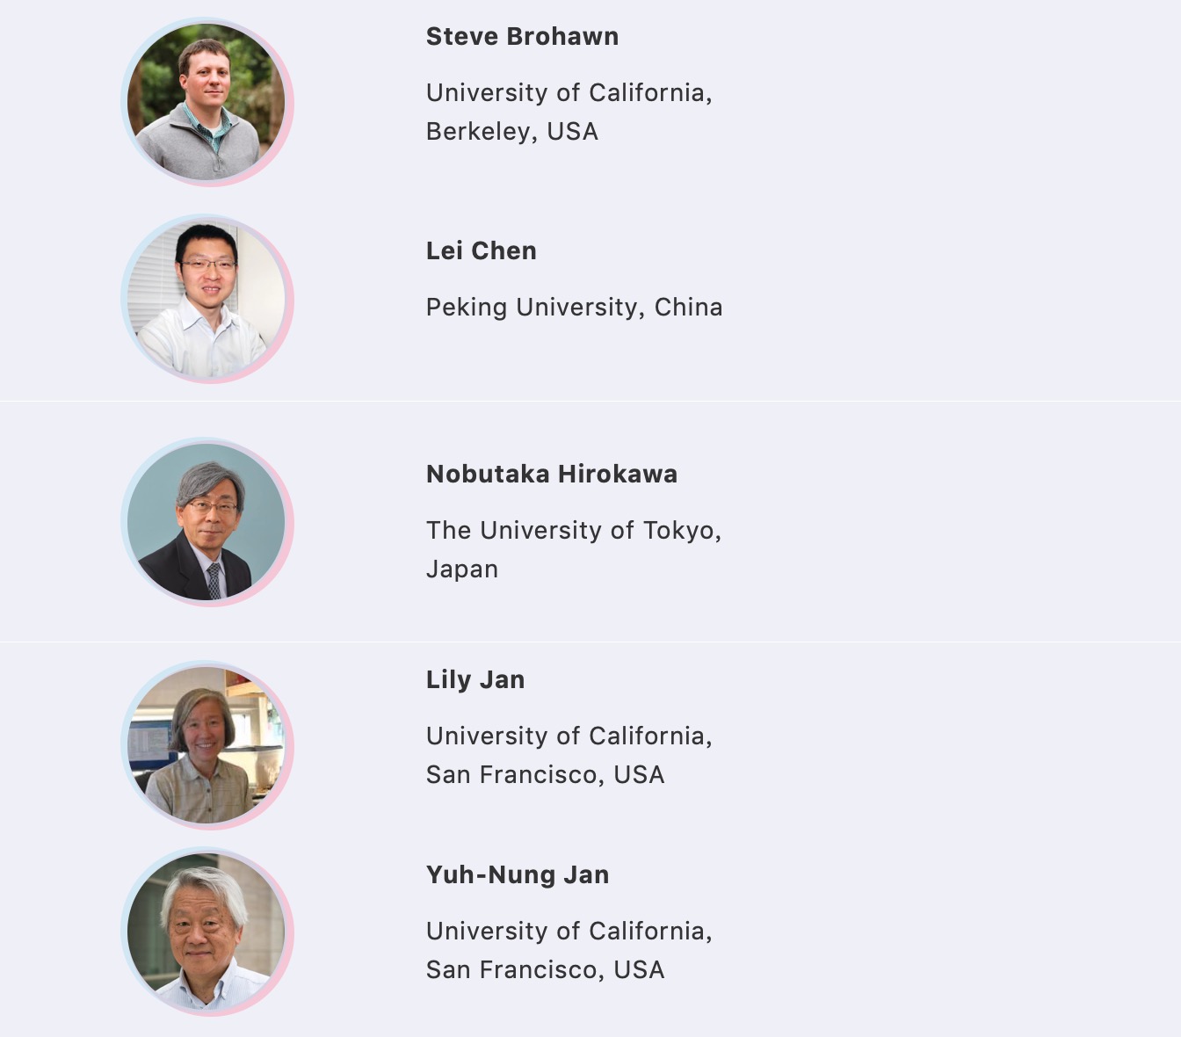Image resolution: width=1181 pixels, height=1037 pixels.
Task: Open the Lily Jan name heading
Action: tap(475, 680)
